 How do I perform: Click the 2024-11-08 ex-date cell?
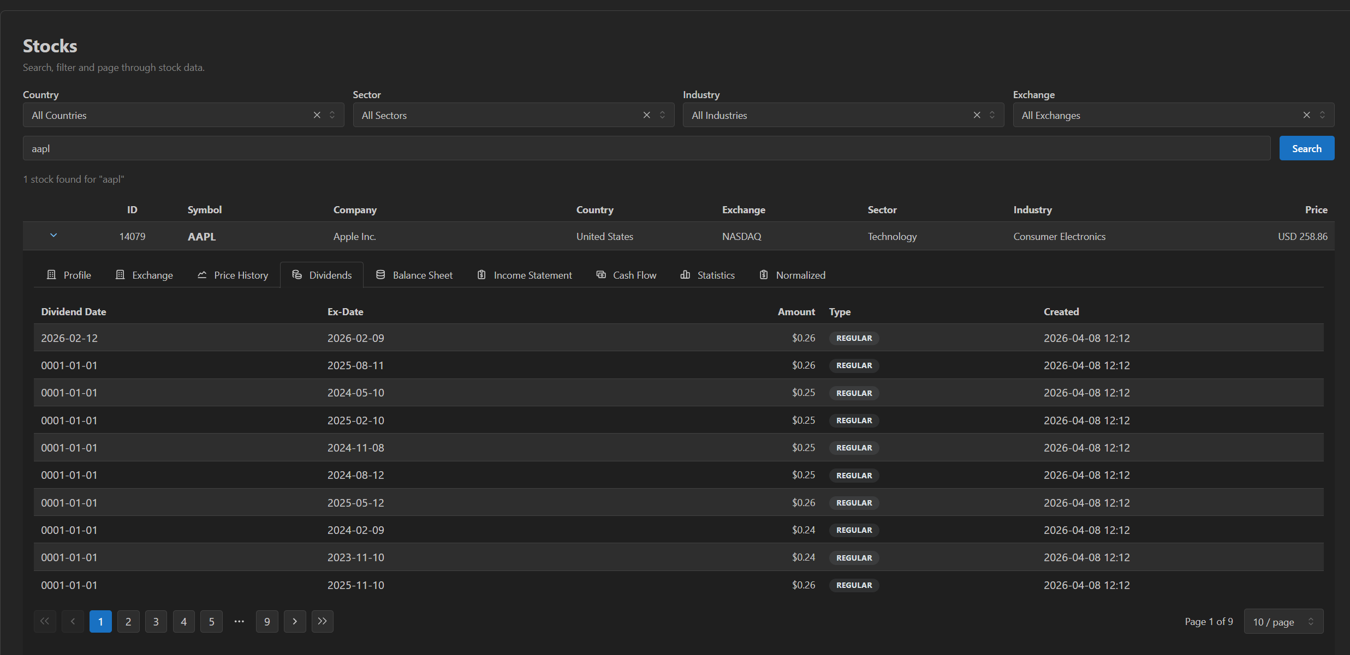tap(356, 448)
